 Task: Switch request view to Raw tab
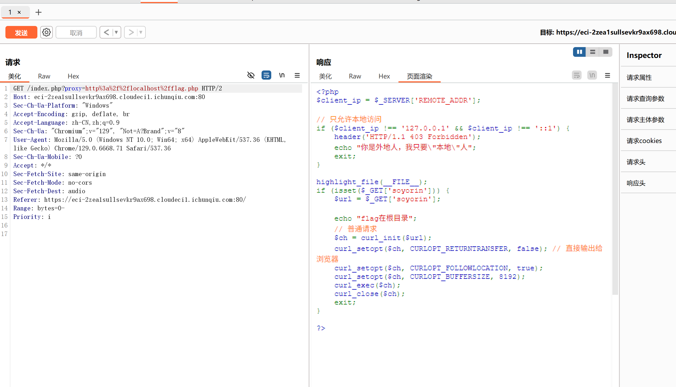44,76
